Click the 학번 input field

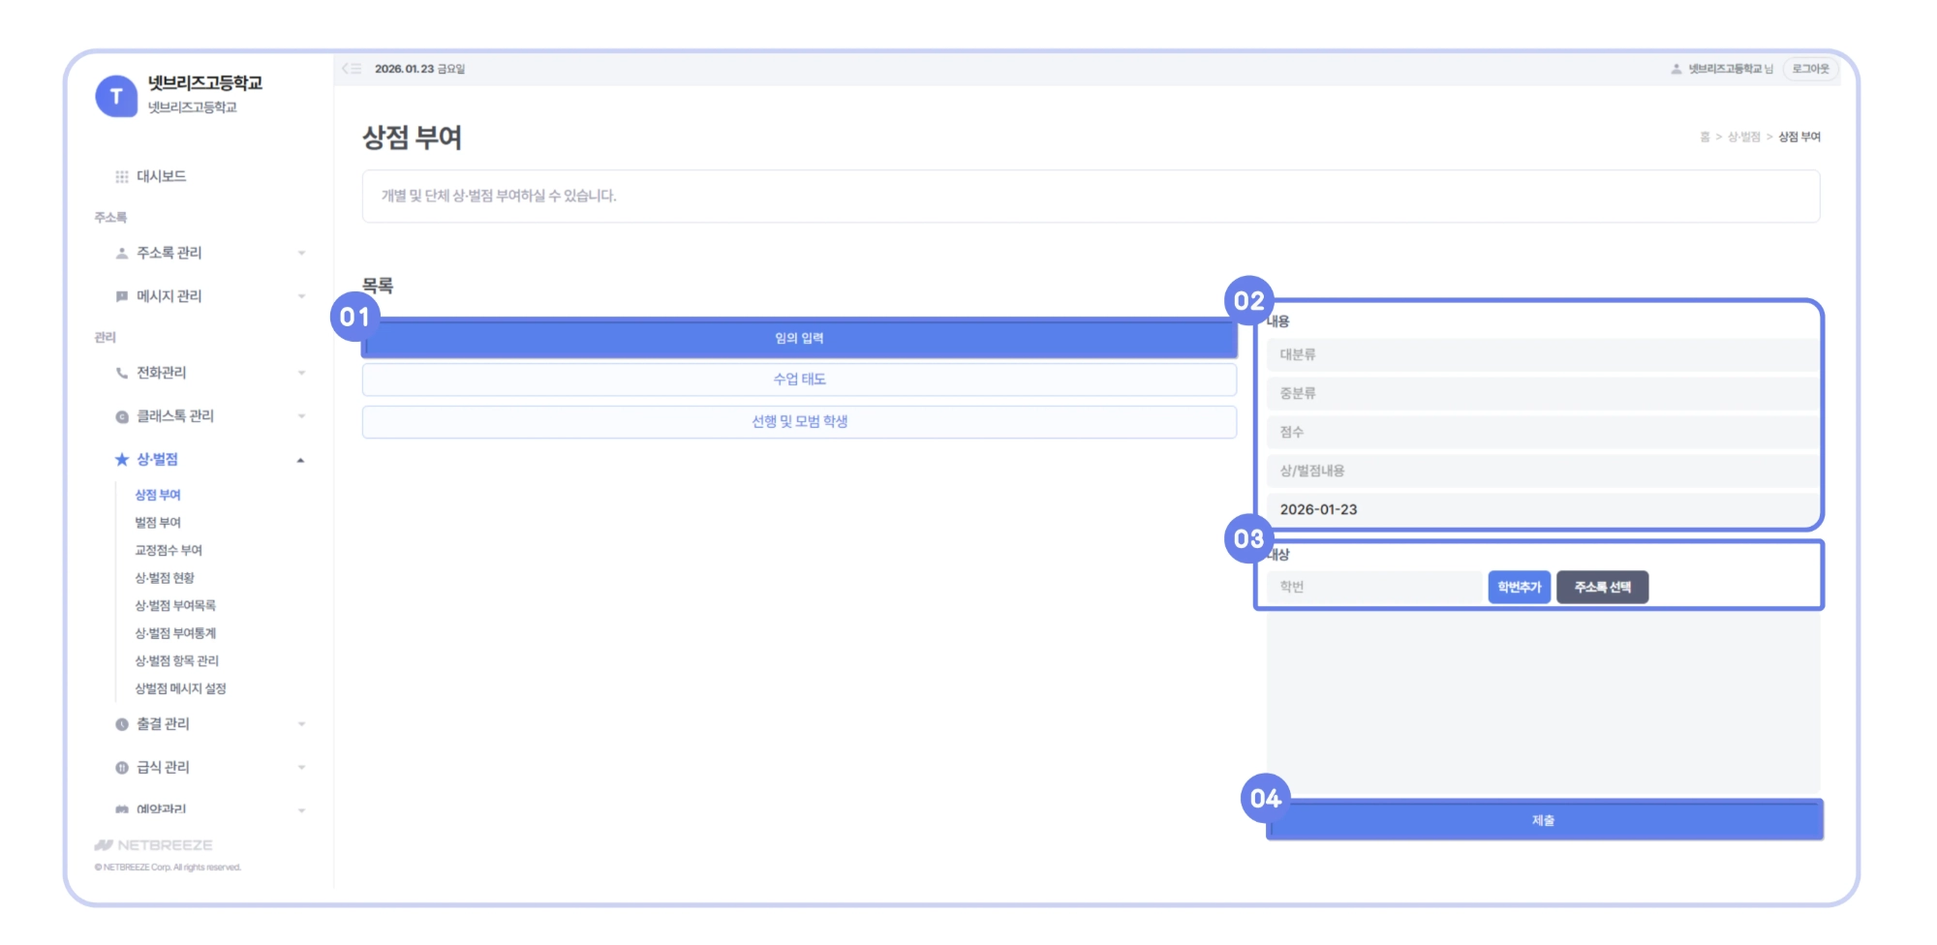[x=1374, y=587]
